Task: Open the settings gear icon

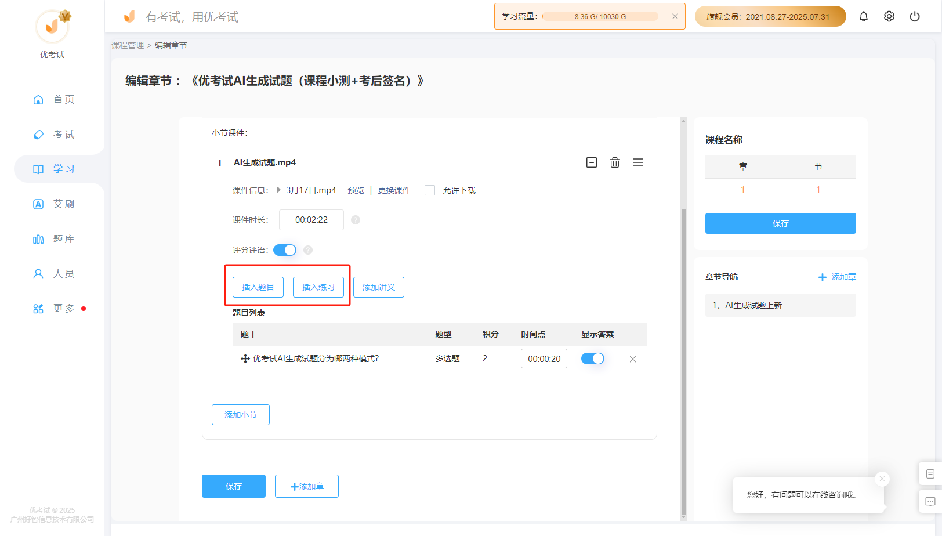Action: [x=889, y=16]
